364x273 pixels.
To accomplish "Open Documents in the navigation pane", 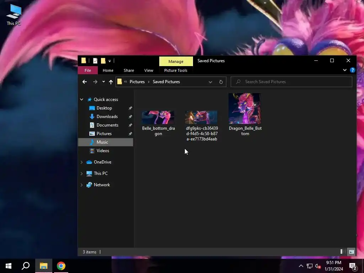I will [x=107, y=125].
